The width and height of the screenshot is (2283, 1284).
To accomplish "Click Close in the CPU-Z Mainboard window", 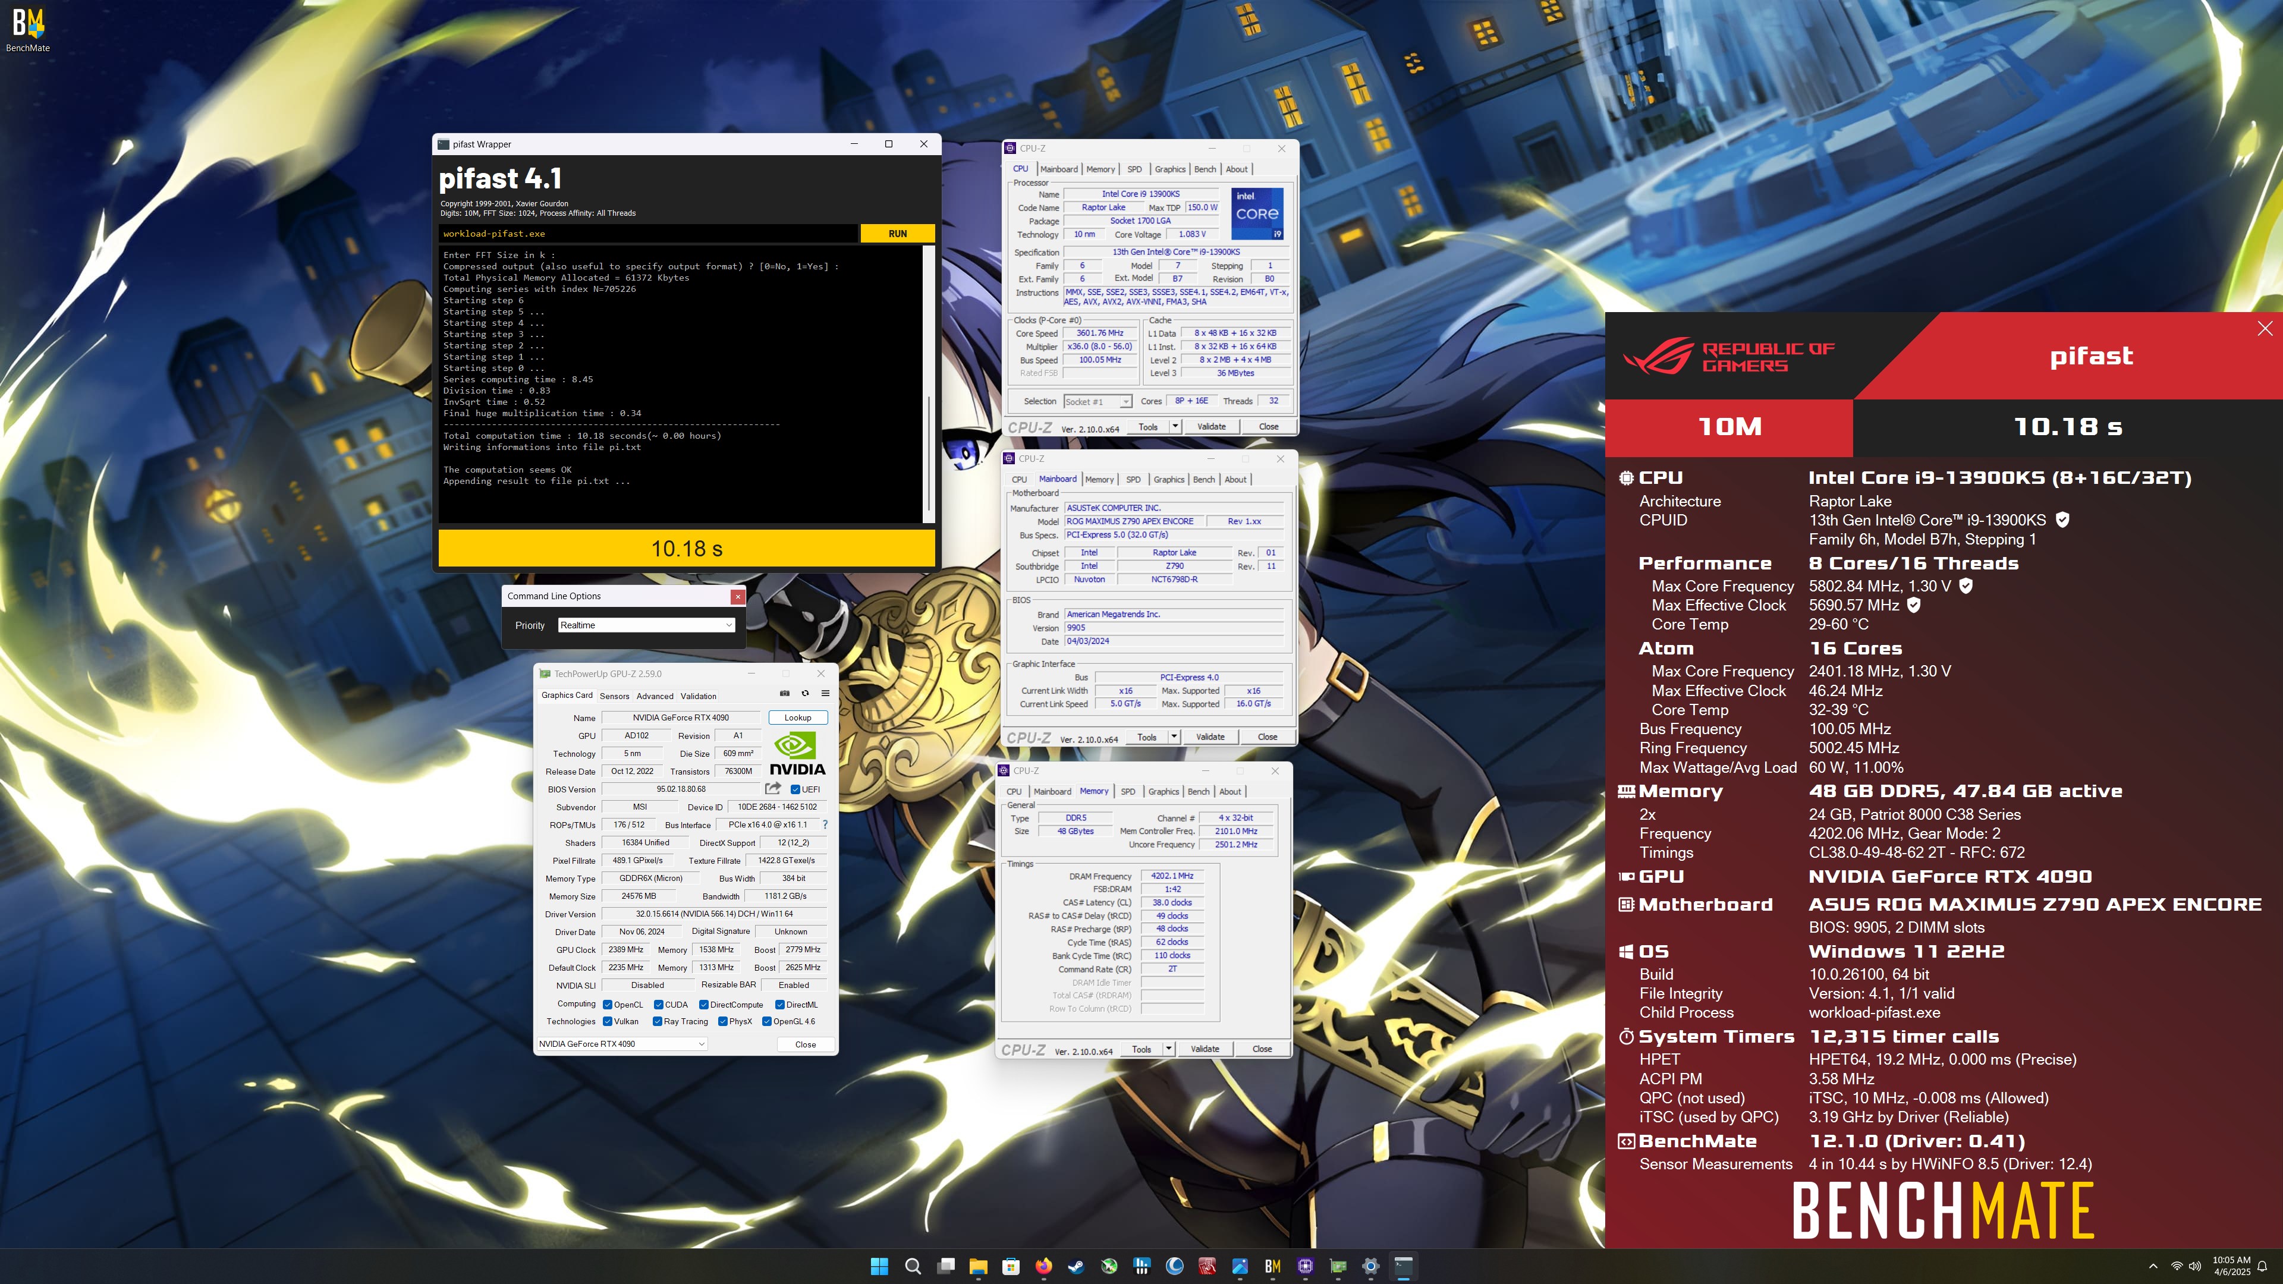I will pyautogui.click(x=1268, y=737).
